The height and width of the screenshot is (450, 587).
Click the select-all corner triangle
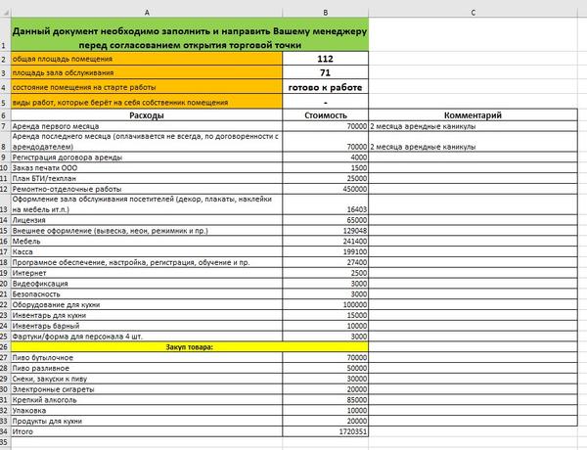coord(5,13)
